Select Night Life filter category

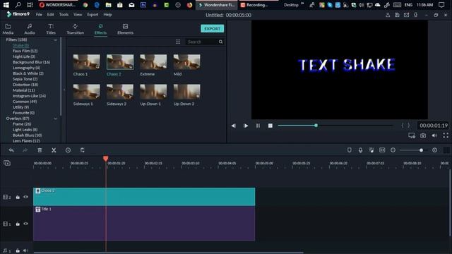24,56
